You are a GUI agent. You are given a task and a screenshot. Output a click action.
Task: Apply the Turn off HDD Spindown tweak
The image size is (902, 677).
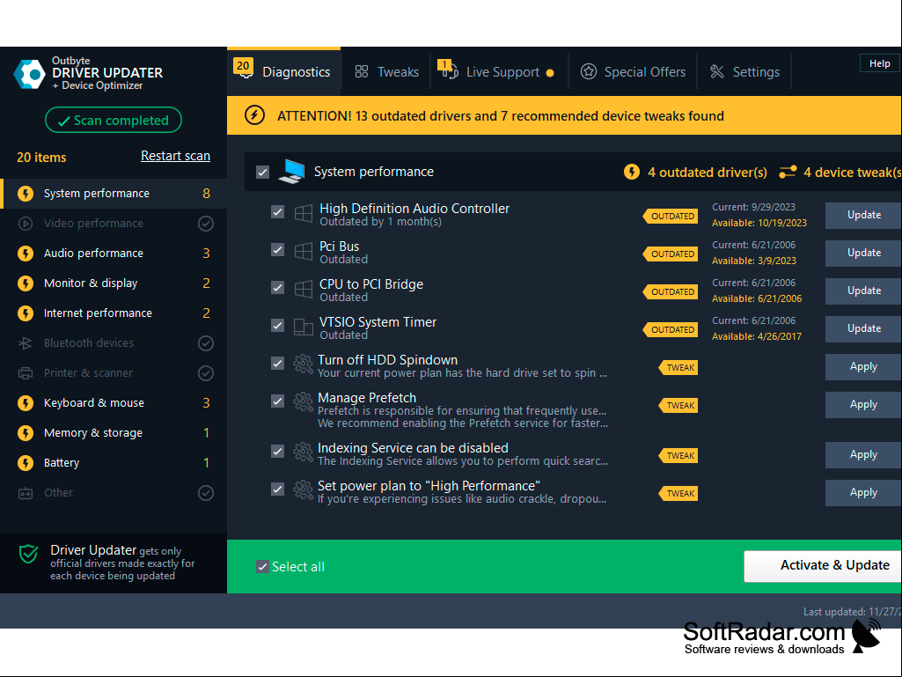click(863, 367)
